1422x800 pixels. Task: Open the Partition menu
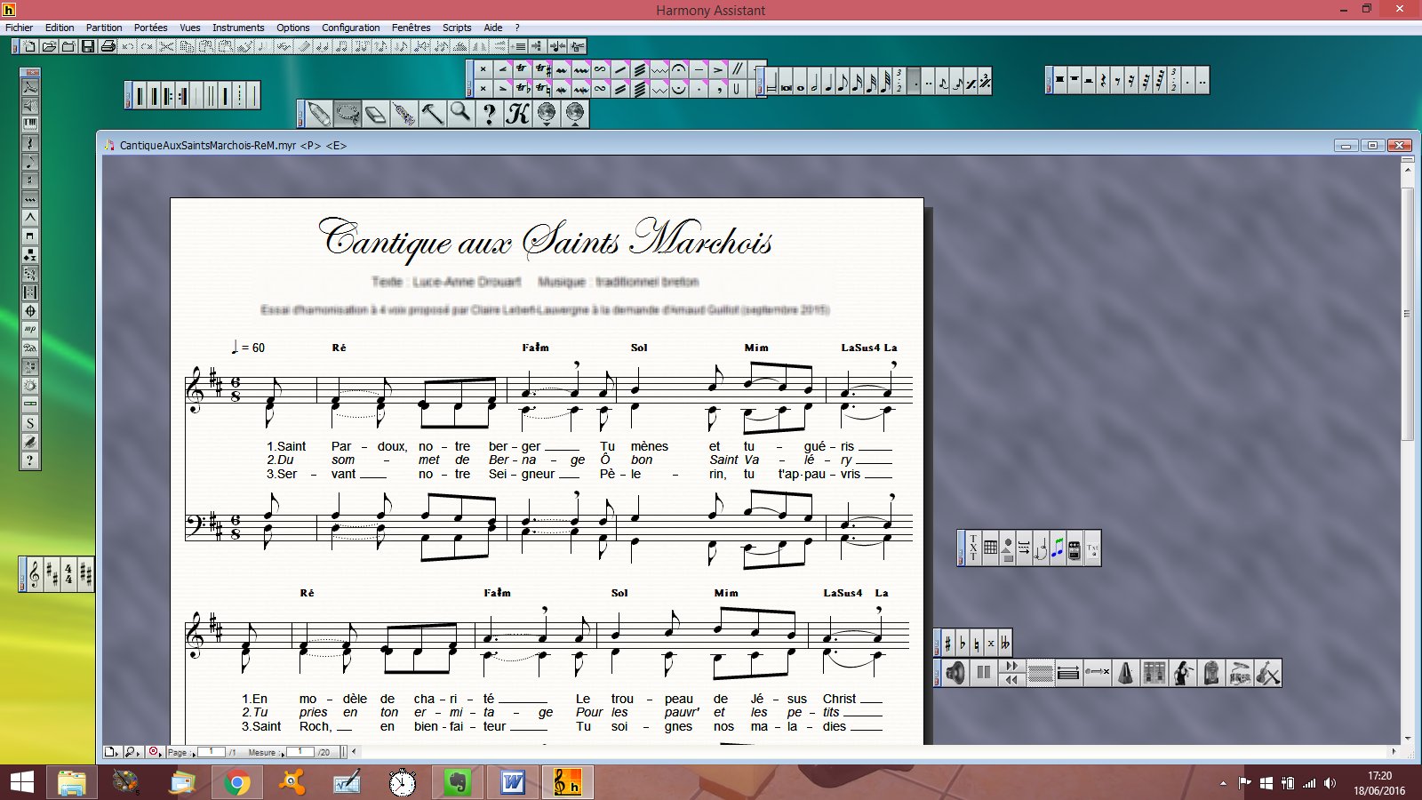(103, 28)
